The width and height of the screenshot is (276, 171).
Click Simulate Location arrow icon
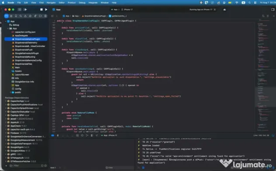(97, 135)
